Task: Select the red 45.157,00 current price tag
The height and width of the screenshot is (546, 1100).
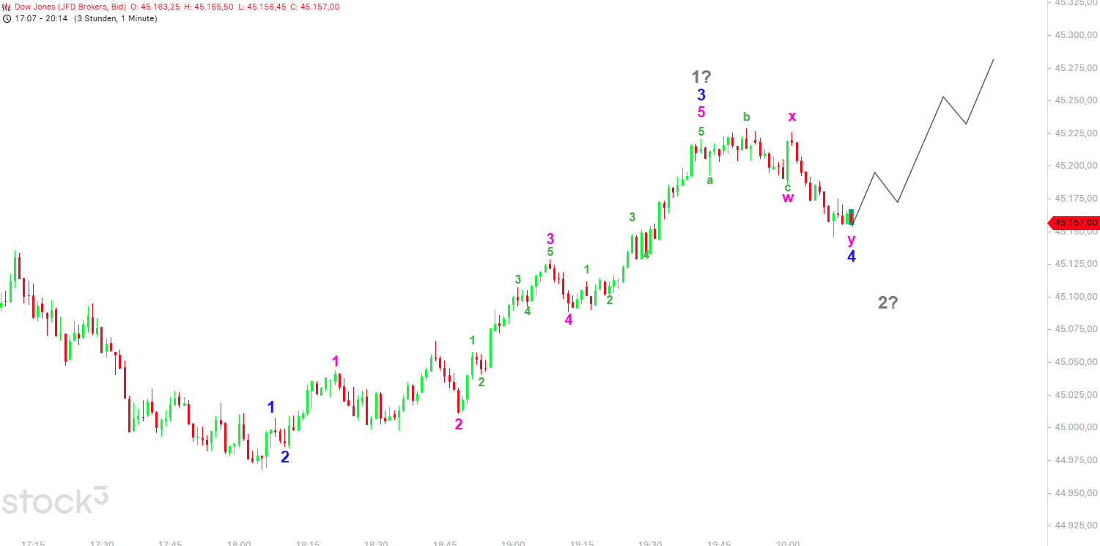Action: 1074,223
